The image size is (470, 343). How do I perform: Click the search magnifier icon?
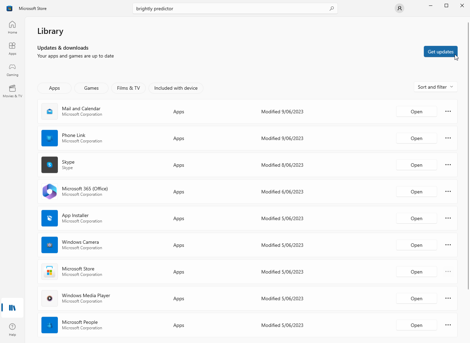(331, 9)
